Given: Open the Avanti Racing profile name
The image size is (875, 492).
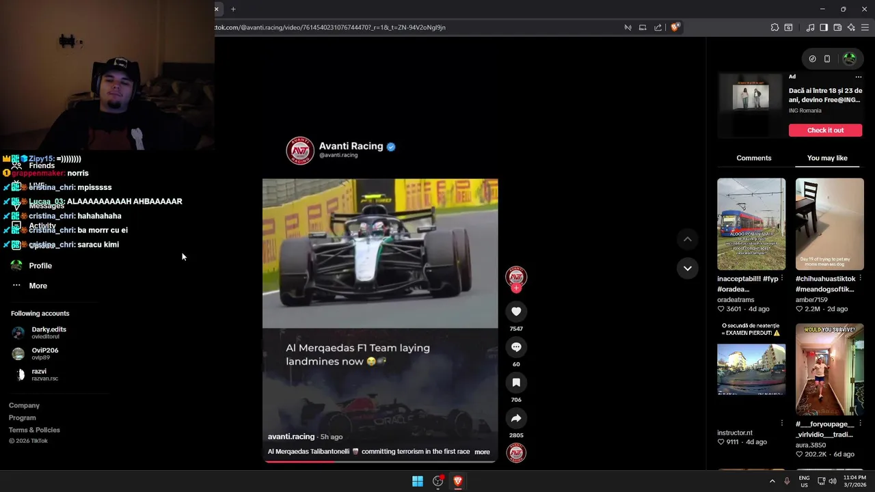Looking at the screenshot, I should pyautogui.click(x=351, y=146).
